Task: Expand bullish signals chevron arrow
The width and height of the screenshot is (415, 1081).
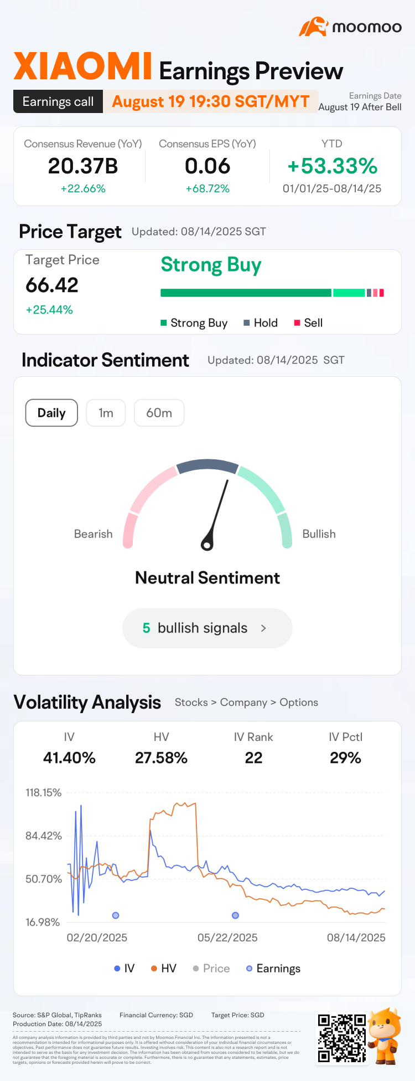Action: tap(263, 628)
